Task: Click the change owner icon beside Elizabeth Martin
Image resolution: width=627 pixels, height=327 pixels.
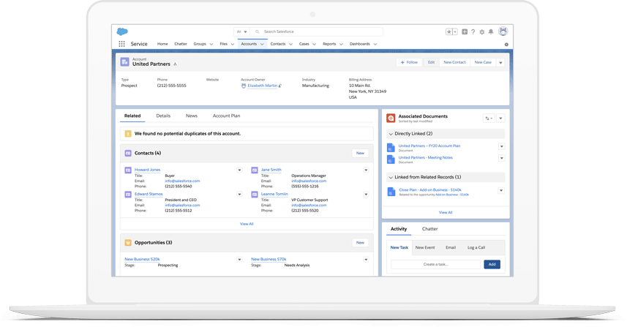Action: pyautogui.click(x=280, y=86)
